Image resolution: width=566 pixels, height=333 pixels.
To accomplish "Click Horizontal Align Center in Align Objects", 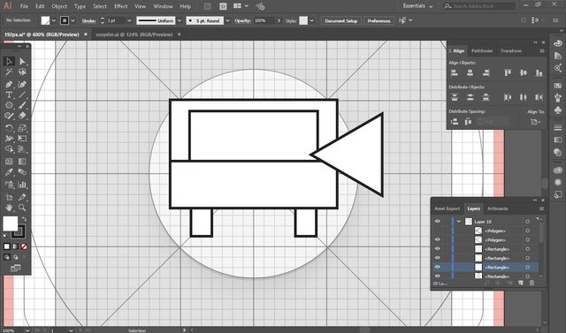I will (x=470, y=72).
